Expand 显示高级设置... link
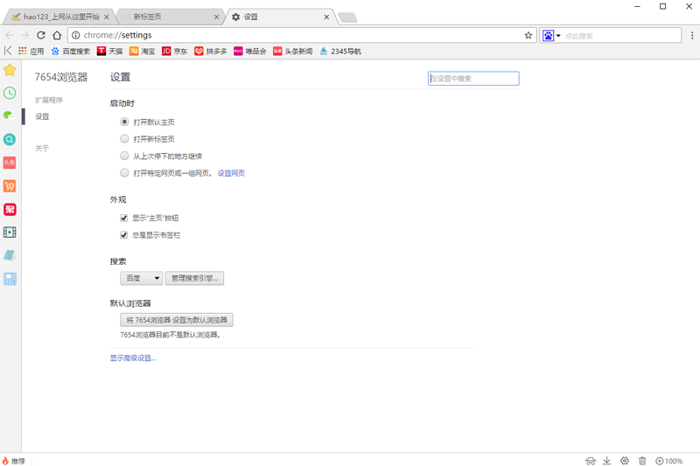The height and width of the screenshot is (466, 700). click(x=133, y=358)
